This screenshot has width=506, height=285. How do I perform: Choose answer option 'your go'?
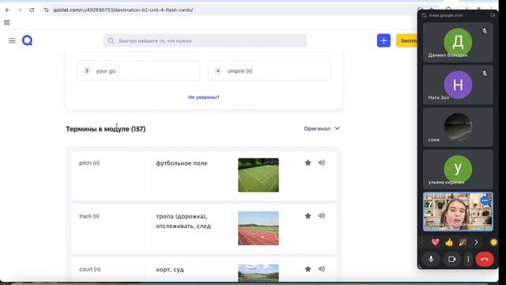[138, 70]
